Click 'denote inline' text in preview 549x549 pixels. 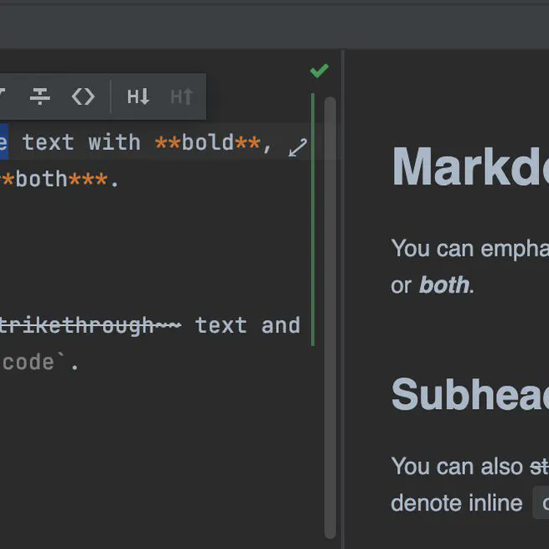(457, 503)
